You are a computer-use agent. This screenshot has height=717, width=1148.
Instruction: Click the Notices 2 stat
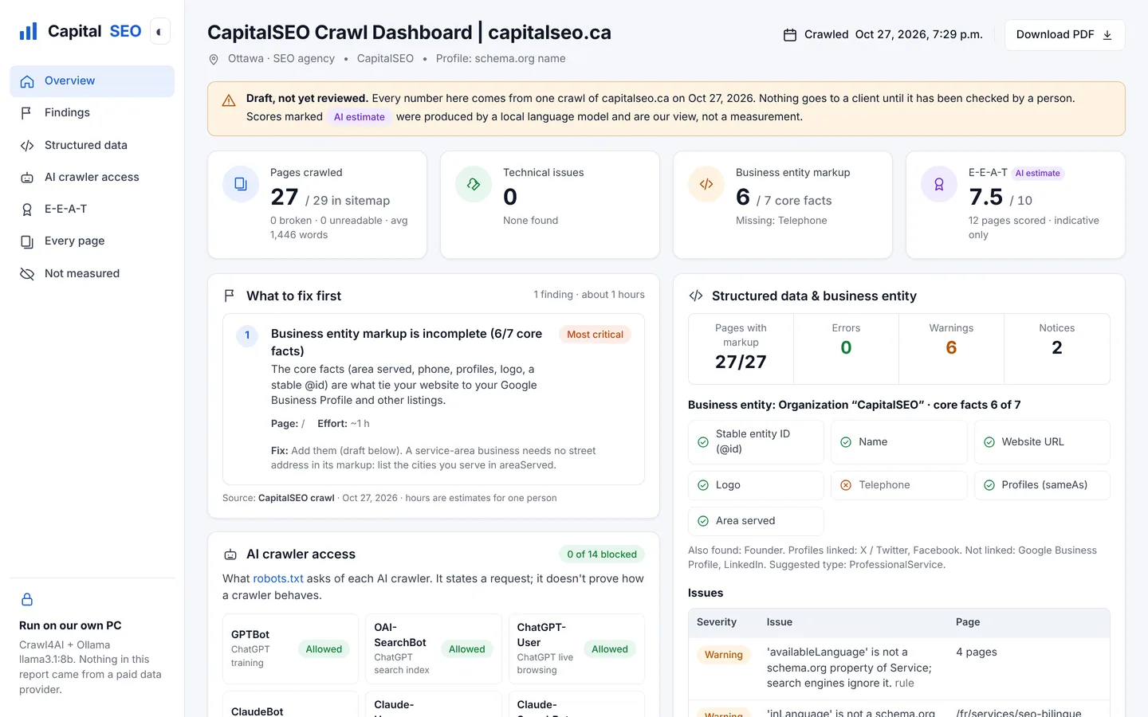[1057, 349]
